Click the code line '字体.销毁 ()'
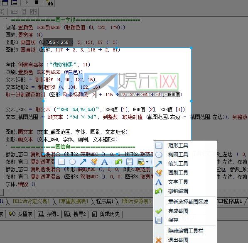Viewport: 248px width, 243px height. click(x=20, y=184)
